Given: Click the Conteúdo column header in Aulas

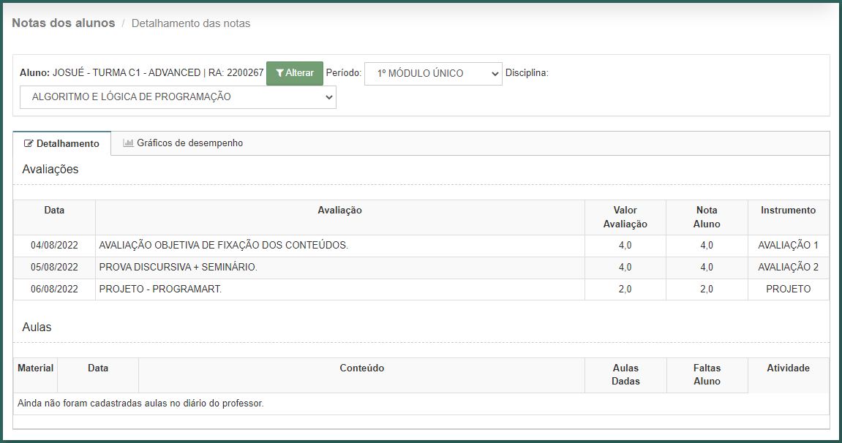Looking at the screenshot, I should (361, 368).
